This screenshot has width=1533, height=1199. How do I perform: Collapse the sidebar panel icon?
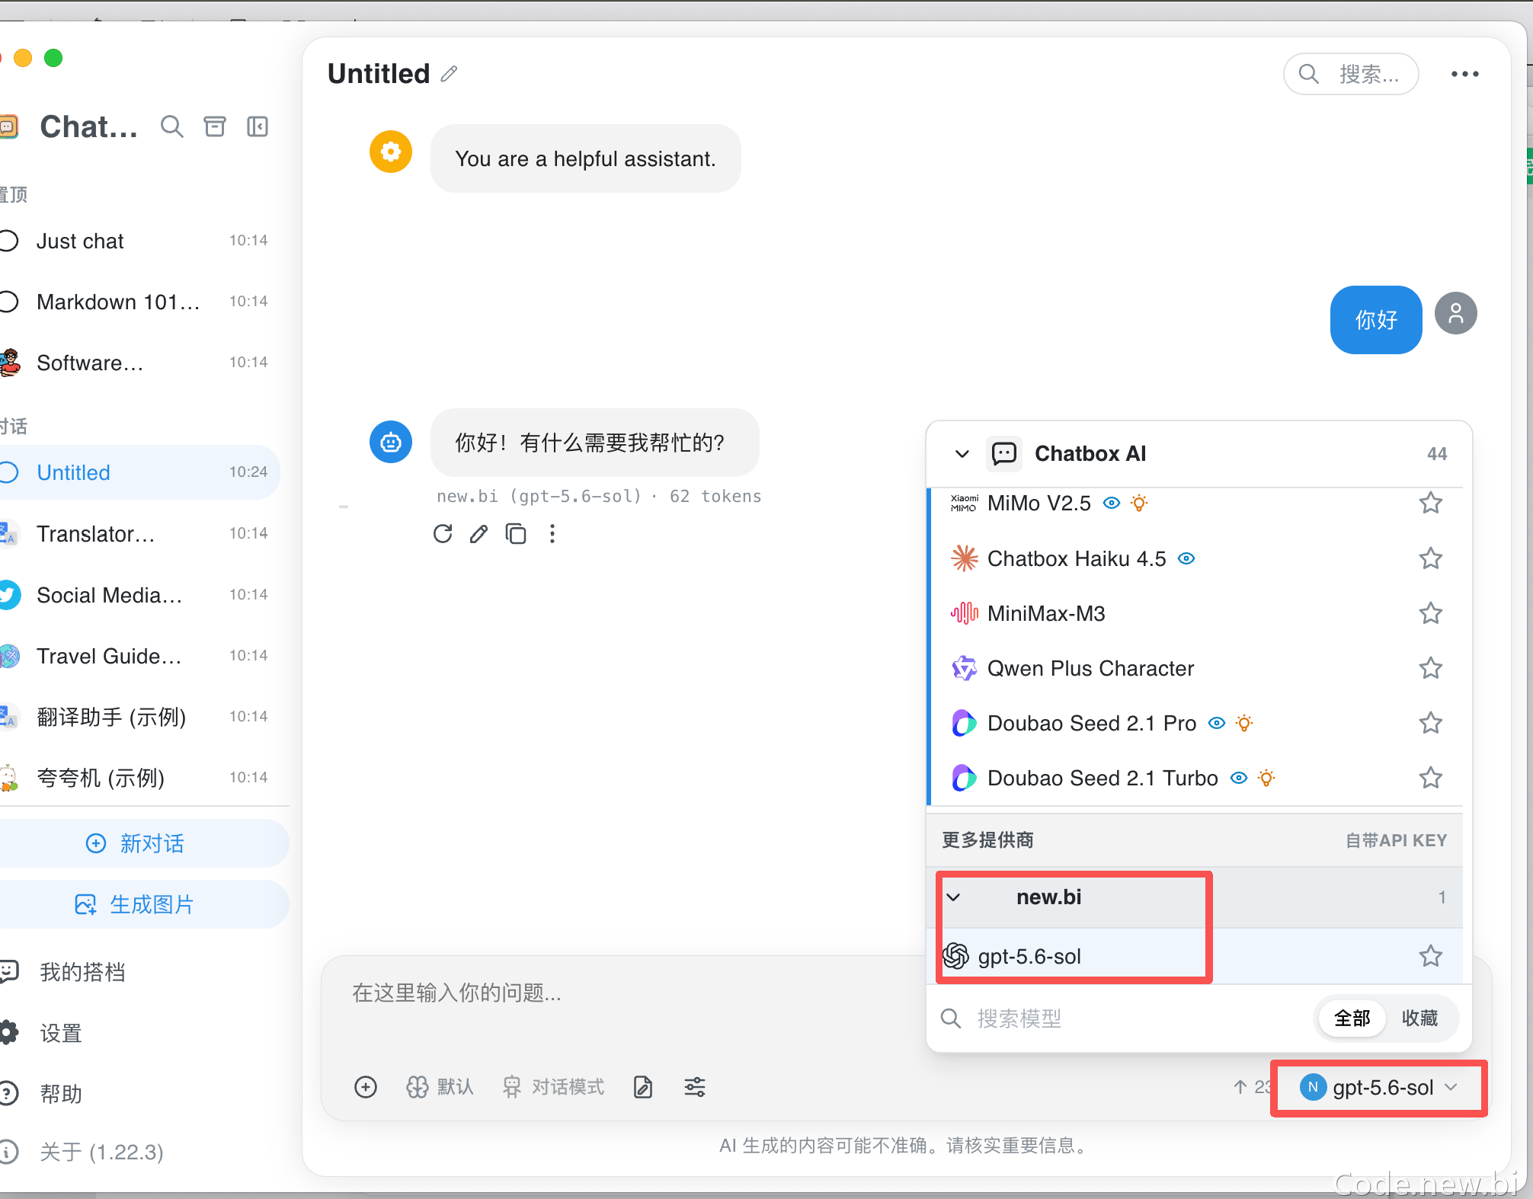click(x=258, y=126)
